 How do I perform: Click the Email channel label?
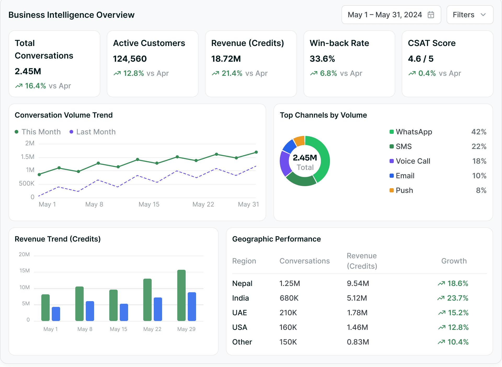(405, 176)
